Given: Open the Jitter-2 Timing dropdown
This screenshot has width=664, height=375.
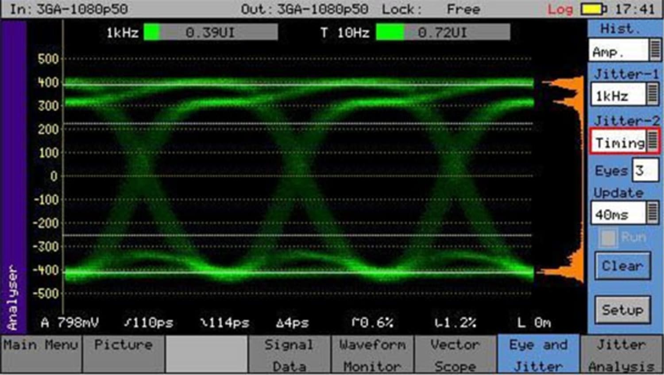Looking at the screenshot, I should pyautogui.click(x=624, y=142).
